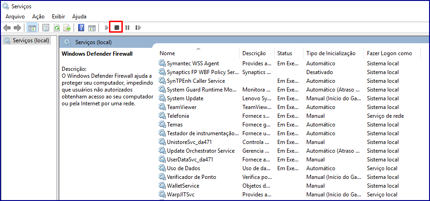This screenshot has height=201, width=430.
Task: Click the Monitora ... description cell
Action: (257, 90)
